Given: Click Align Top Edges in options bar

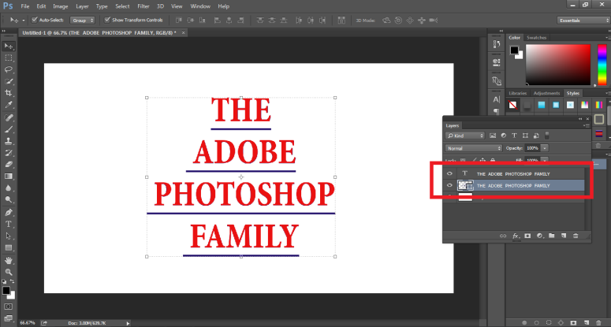Looking at the screenshot, I should tap(179, 20).
